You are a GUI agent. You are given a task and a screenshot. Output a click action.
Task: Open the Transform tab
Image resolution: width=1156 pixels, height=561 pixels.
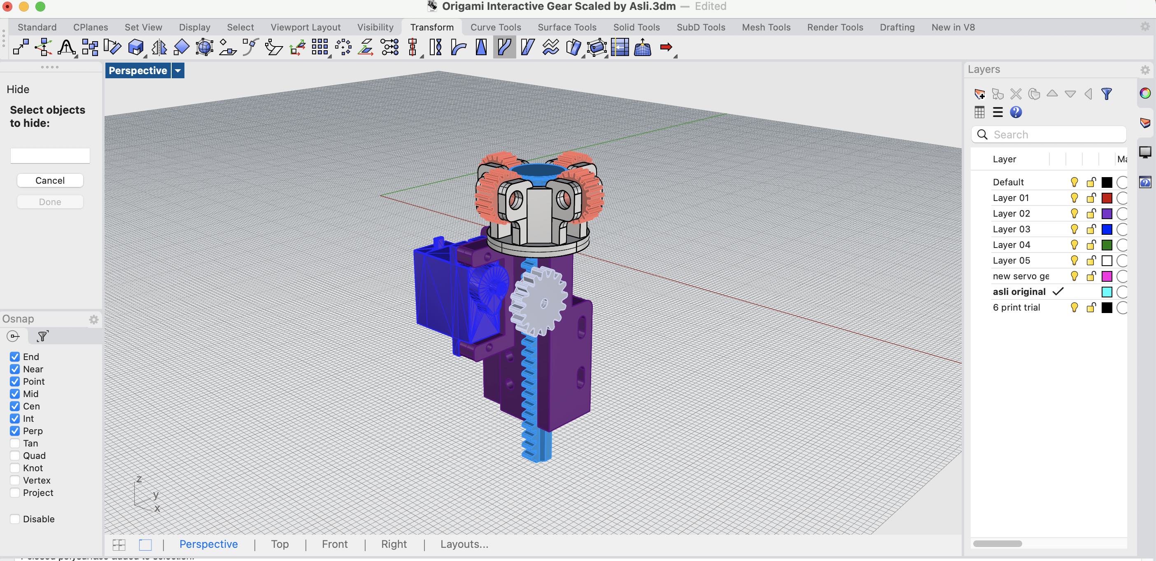pyautogui.click(x=432, y=28)
